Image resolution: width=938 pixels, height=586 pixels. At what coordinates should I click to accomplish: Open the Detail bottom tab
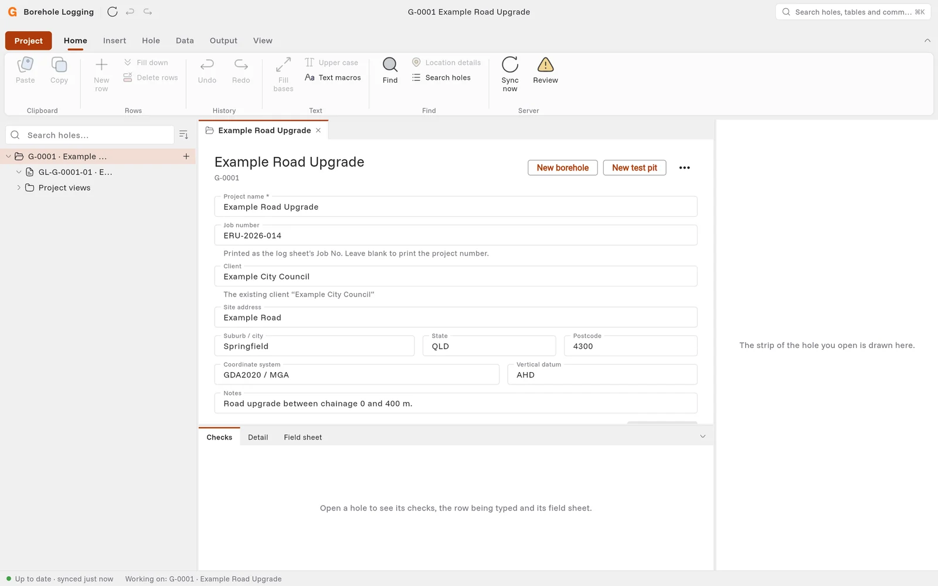[258, 437]
